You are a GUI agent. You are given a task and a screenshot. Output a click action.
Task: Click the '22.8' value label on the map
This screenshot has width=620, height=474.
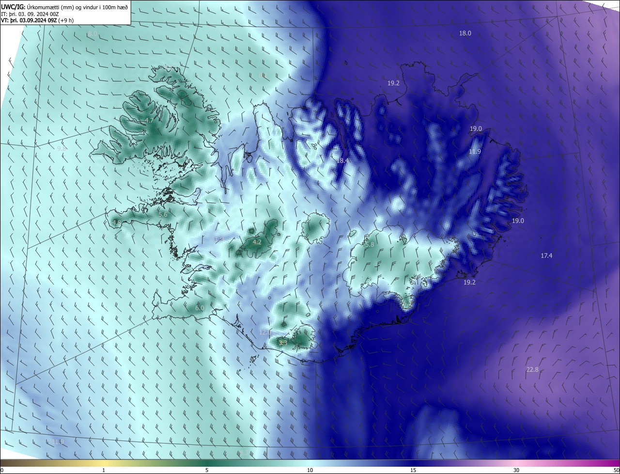(532, 370)
